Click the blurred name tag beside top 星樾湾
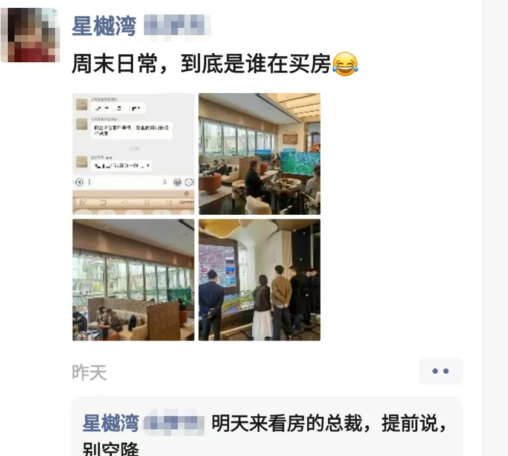Screen dimensions: 508x456 (x=177, y=26)
